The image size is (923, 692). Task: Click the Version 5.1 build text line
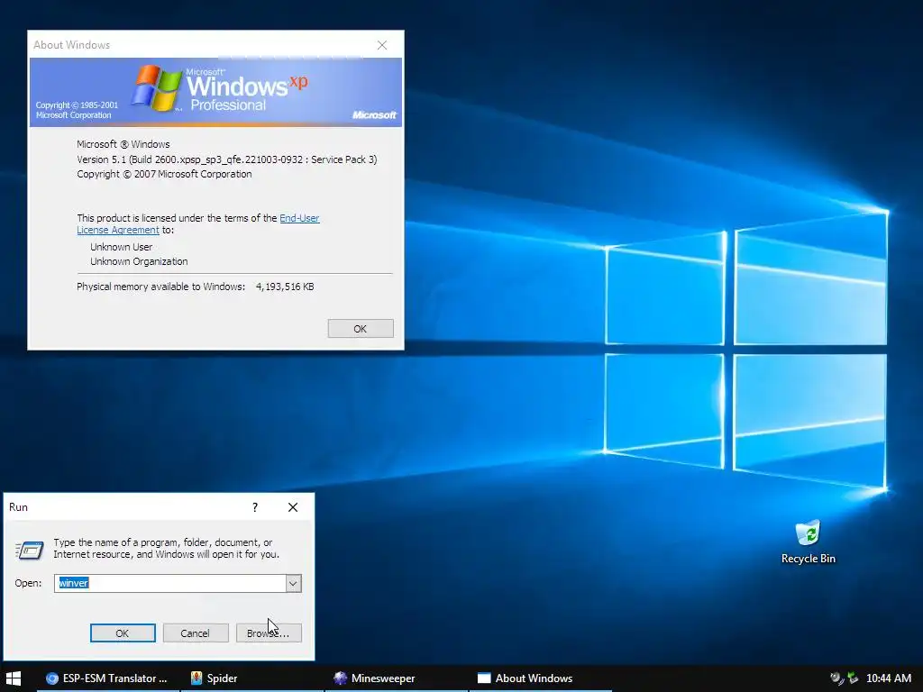tap(226, 159)
